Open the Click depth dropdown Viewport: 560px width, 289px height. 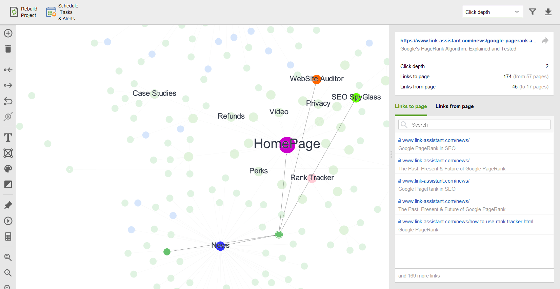[x=493, y=12]
